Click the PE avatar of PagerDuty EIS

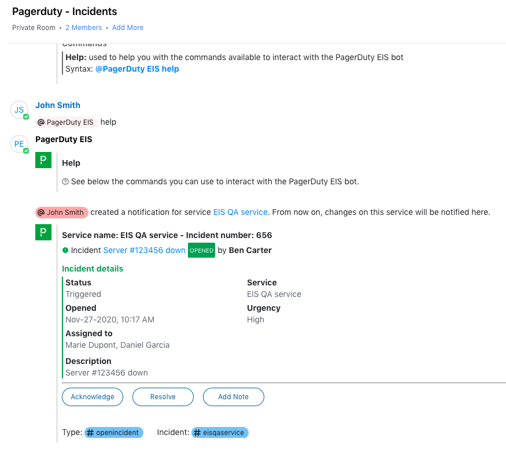[19, 144]
